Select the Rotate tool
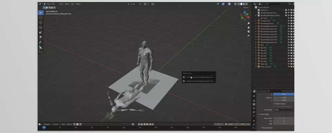Viewport: 332px width, 133px height. 41,28
